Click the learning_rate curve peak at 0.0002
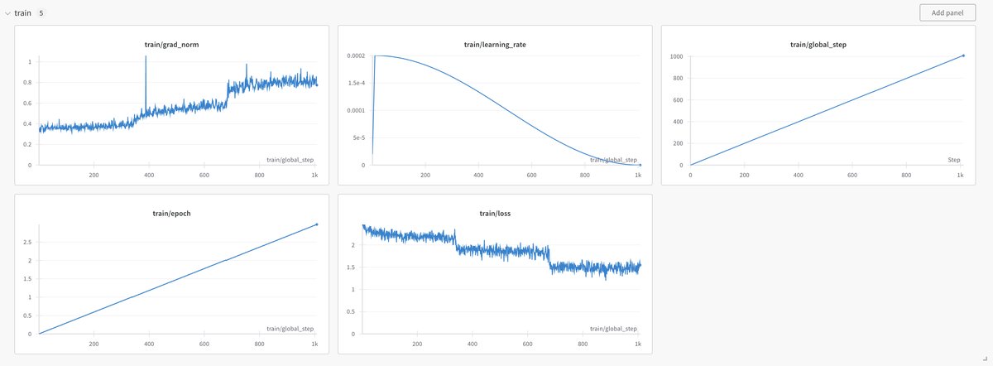Viewport: 993px width, 366px height. tap(382, 56)
